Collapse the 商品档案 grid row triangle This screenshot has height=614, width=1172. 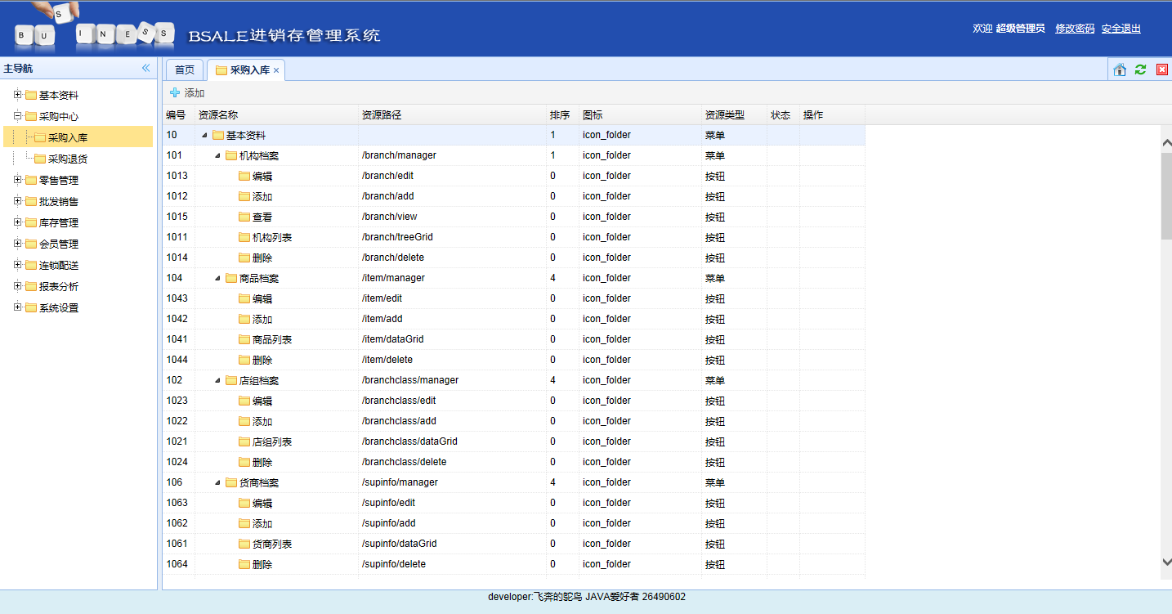(x=217, y=278)
